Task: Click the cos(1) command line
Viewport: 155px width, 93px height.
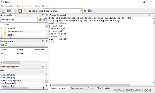Action: click(x=55, y=36)
